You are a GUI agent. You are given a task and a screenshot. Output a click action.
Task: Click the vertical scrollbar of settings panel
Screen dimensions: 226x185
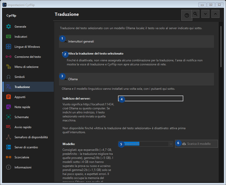(221, 47)
